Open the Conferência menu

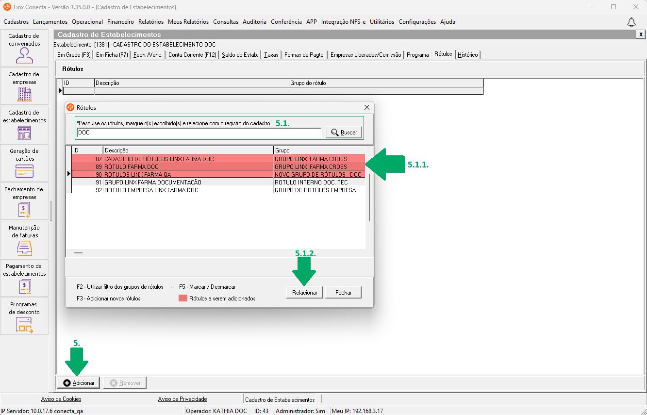[x=286, y=22]
